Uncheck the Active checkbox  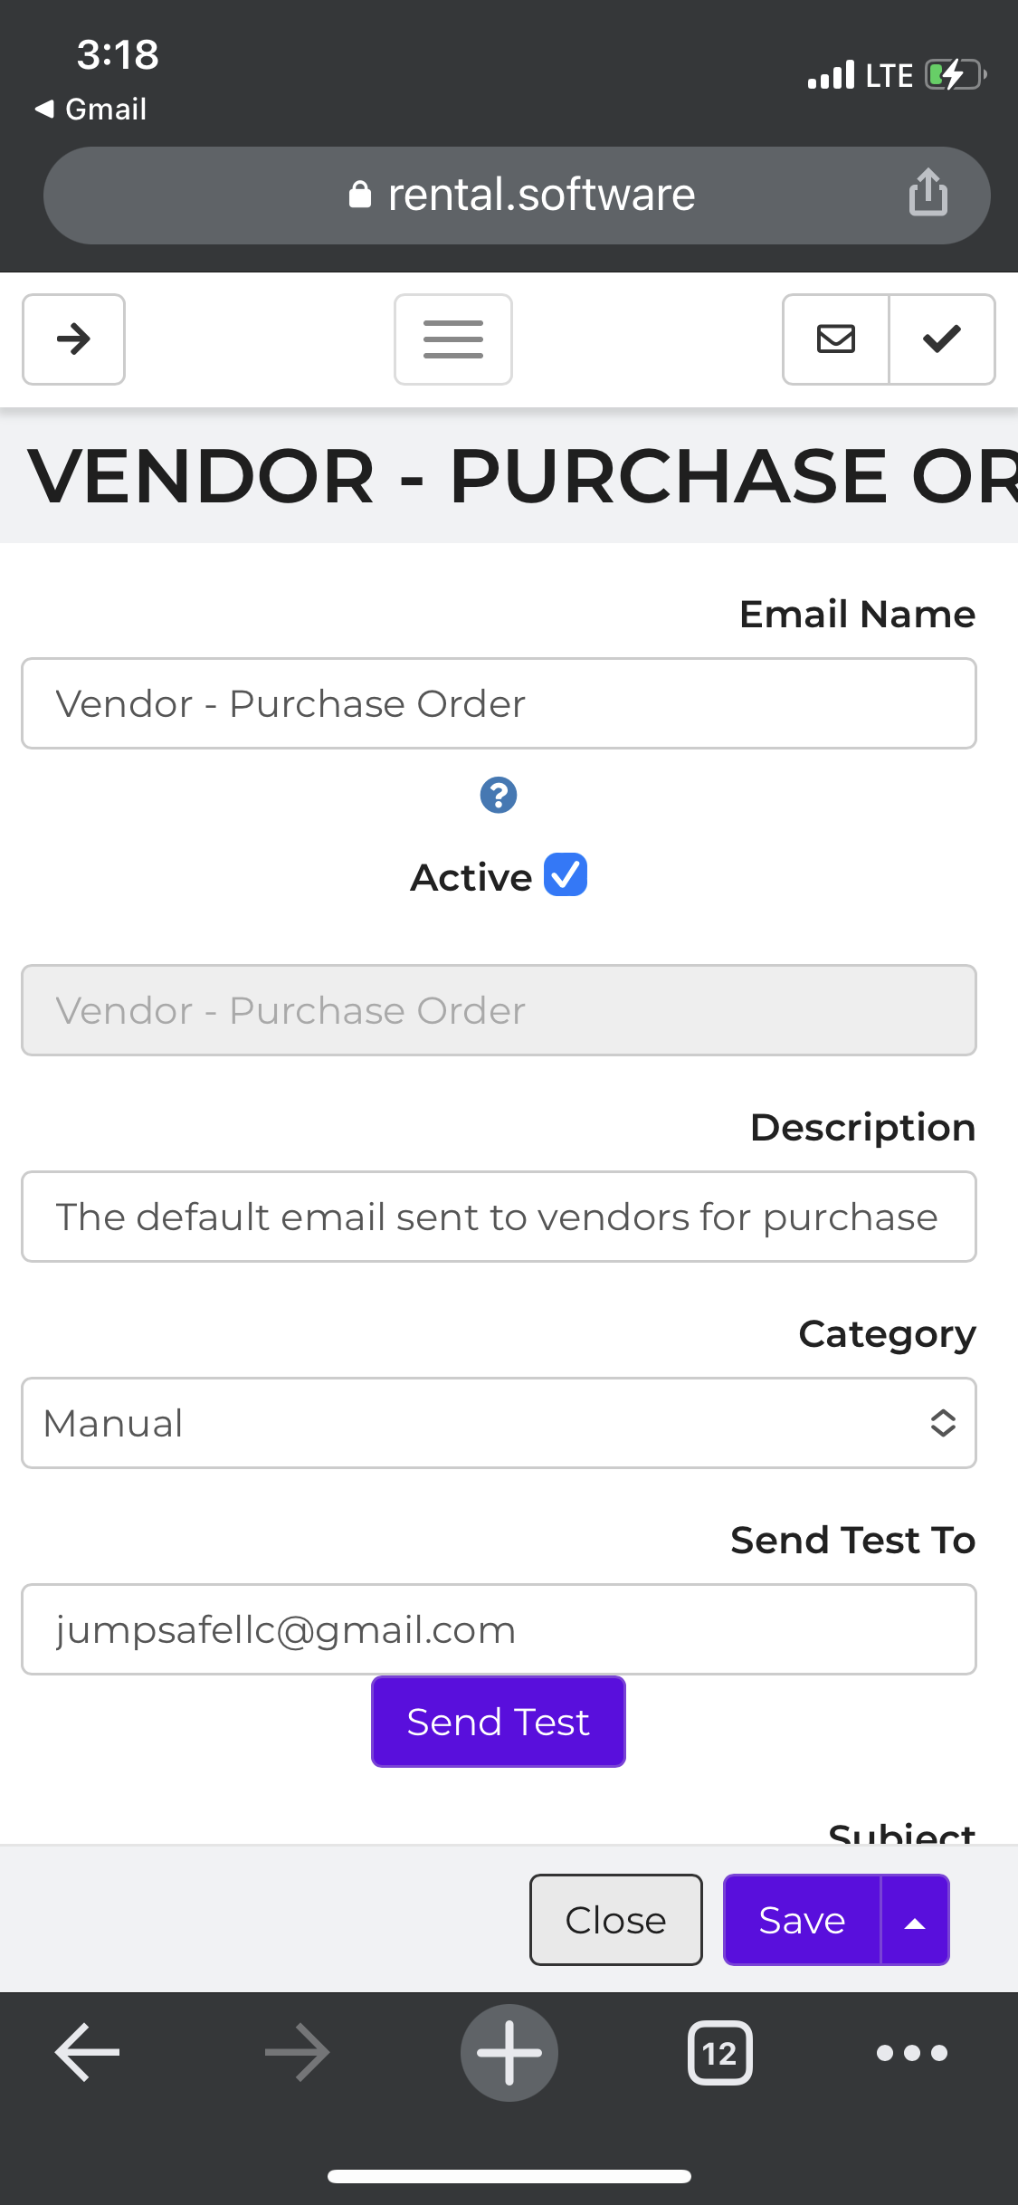(566, 875)
